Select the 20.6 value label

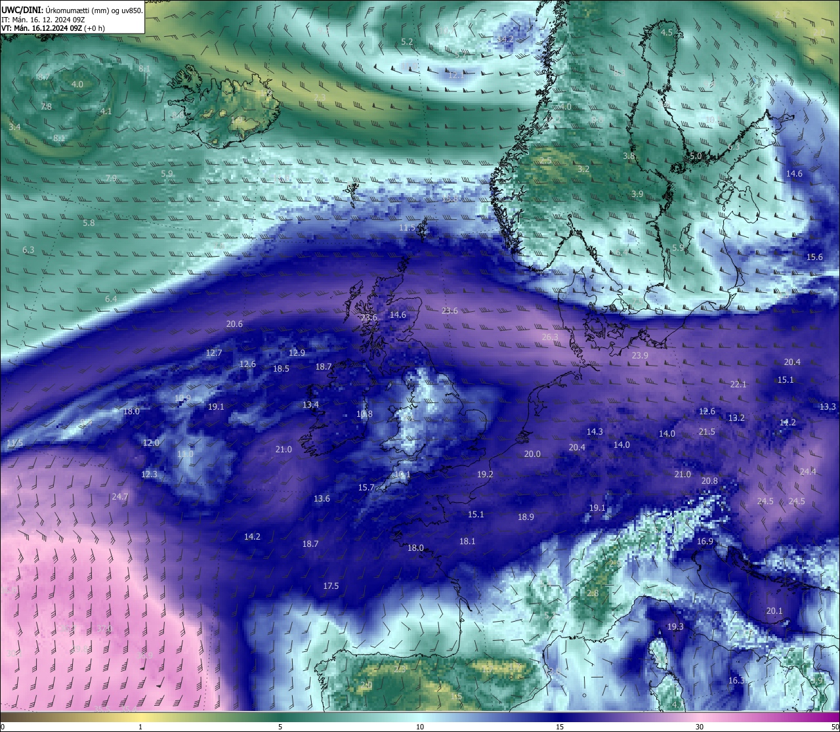tap(234, 324)
